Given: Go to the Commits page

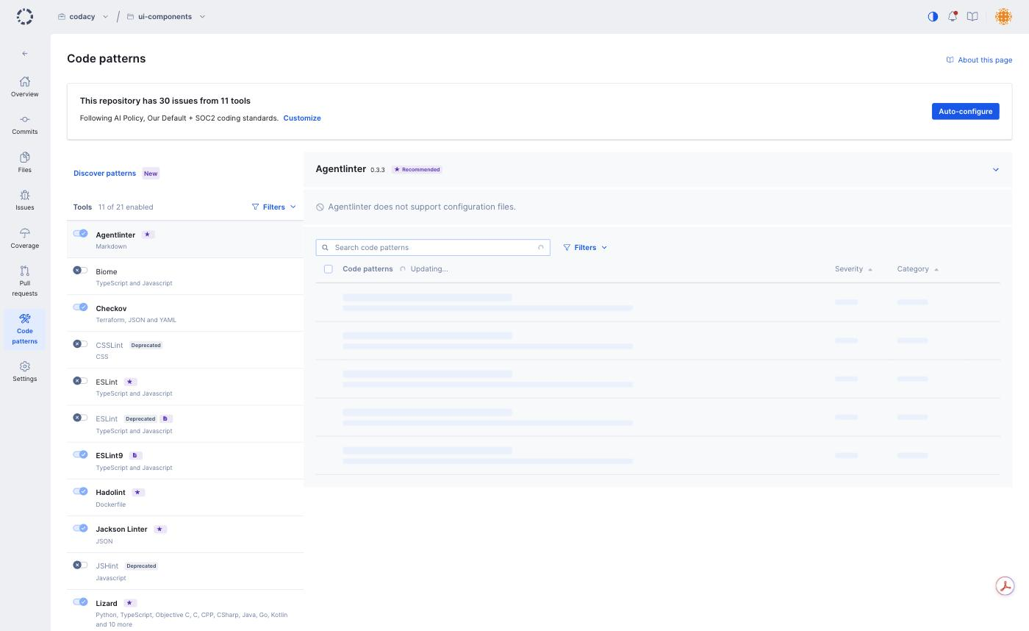Looking at the screenshot, I should coord(24,124).
